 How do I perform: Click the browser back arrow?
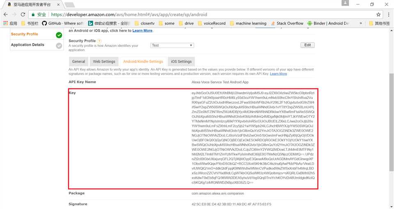tap(6, 14)
